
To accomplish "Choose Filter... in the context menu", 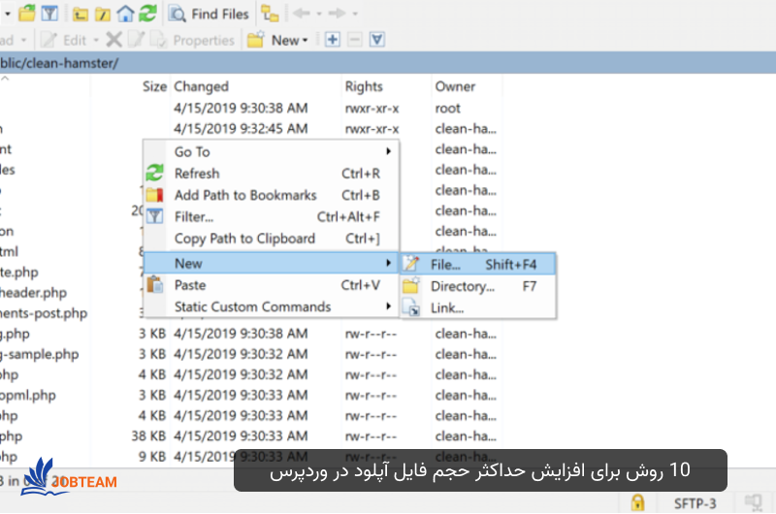I will point(272,217).
